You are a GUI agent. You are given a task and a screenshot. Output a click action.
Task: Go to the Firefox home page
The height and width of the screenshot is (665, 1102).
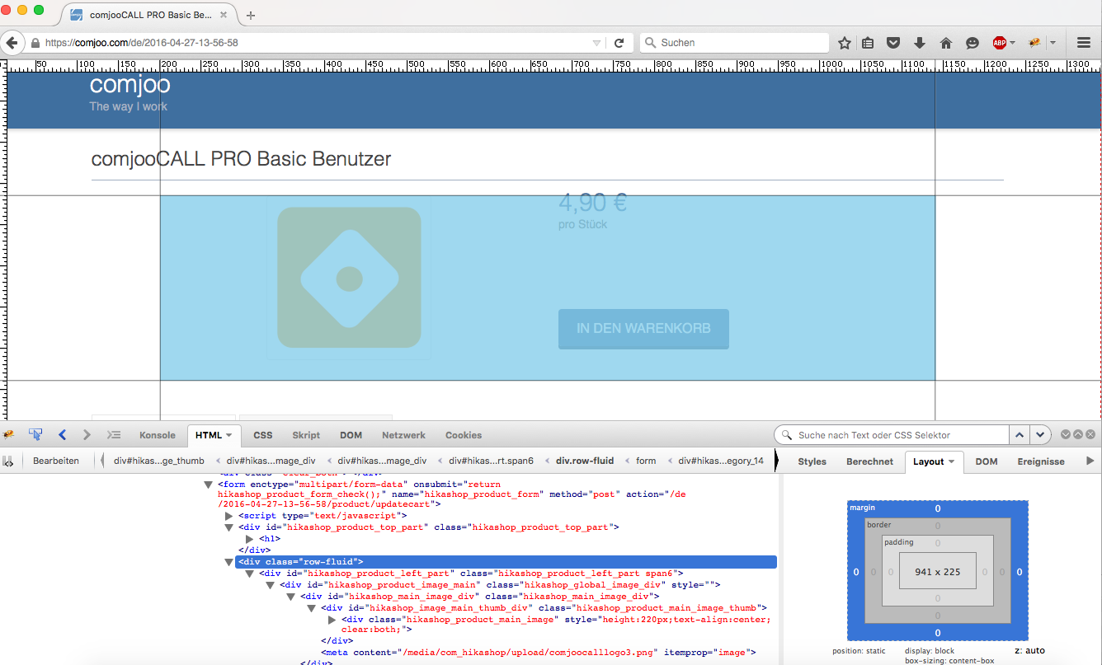pos(946,43)
